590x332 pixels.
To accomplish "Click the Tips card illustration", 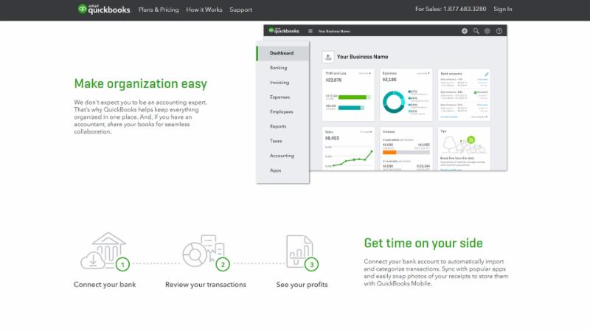I will 464,145.
